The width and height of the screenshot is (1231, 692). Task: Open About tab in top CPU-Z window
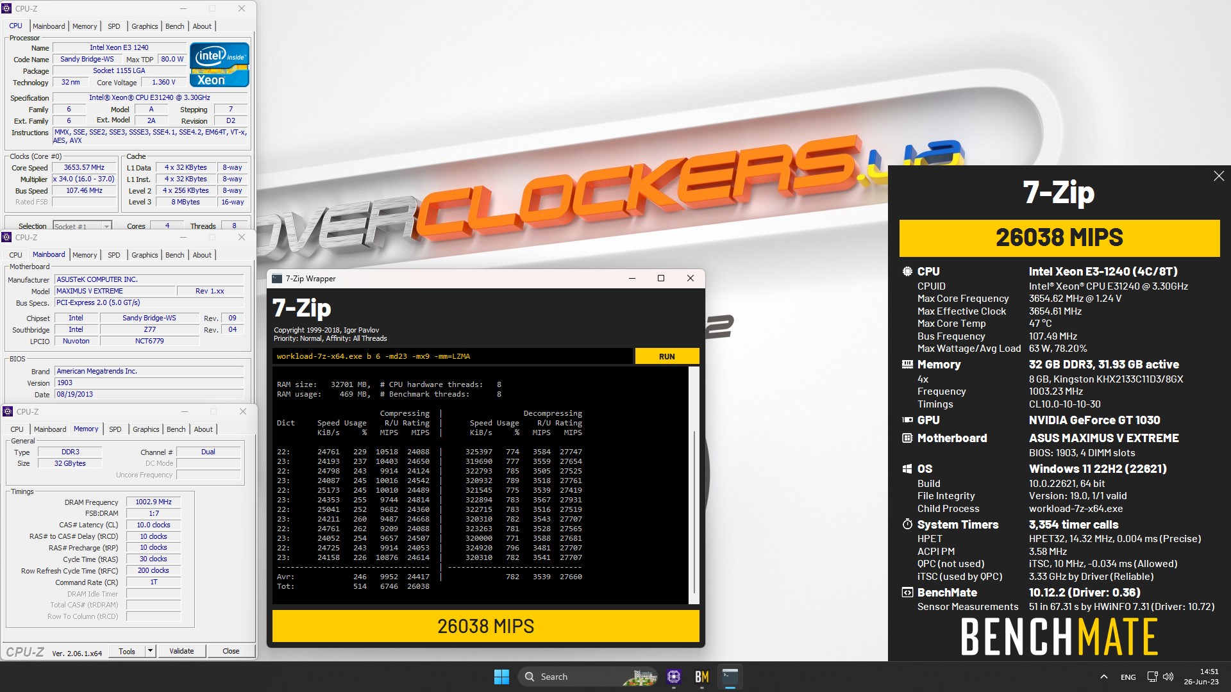coord(202,26)
